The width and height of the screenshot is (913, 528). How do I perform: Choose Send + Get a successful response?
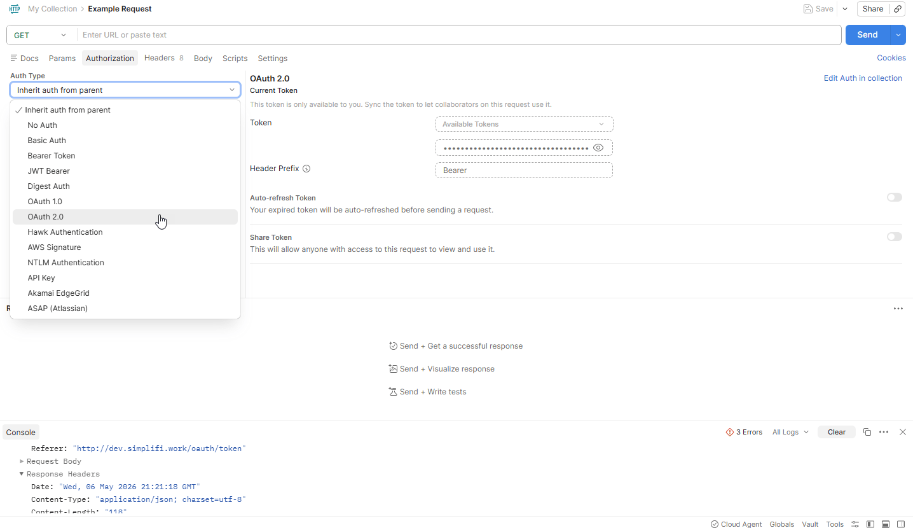(456, 346)
